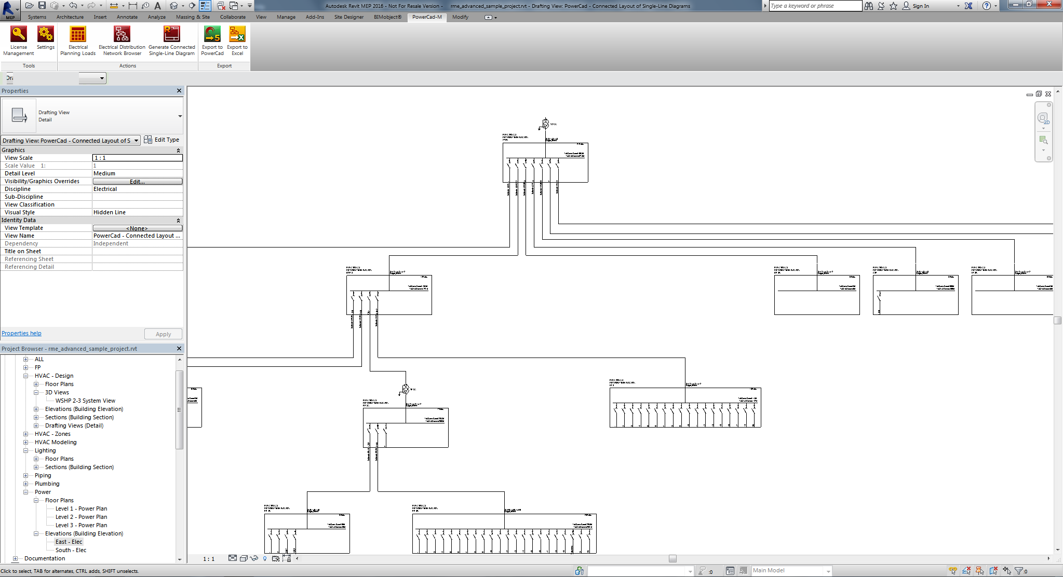Screen dimensions: 1063x577
Task: Click the horizontal scrollbar thumb in the view
Action: click(x=672, y=559)
